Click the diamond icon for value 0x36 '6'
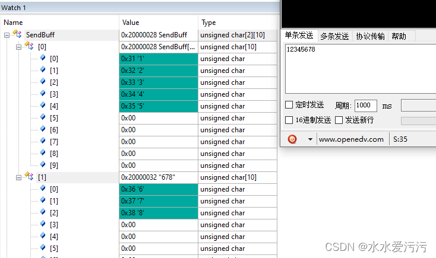436x258 pixels. pos(43,188)
